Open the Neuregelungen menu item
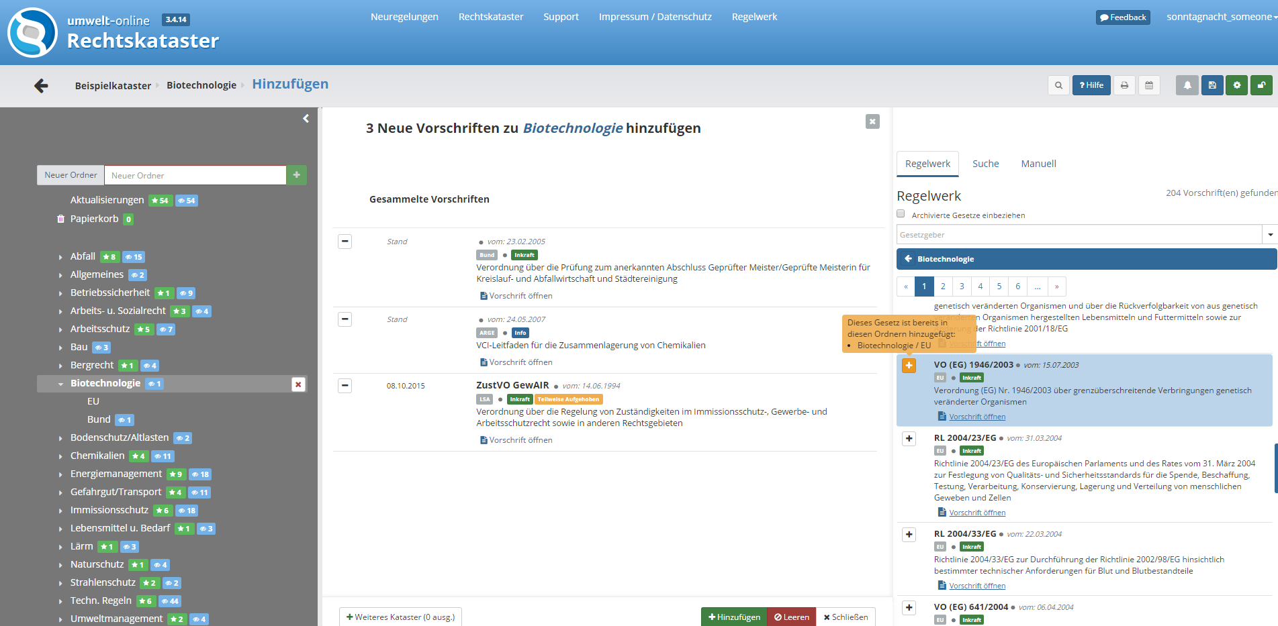The image size is (1278, 626). [x=404, y=17]
